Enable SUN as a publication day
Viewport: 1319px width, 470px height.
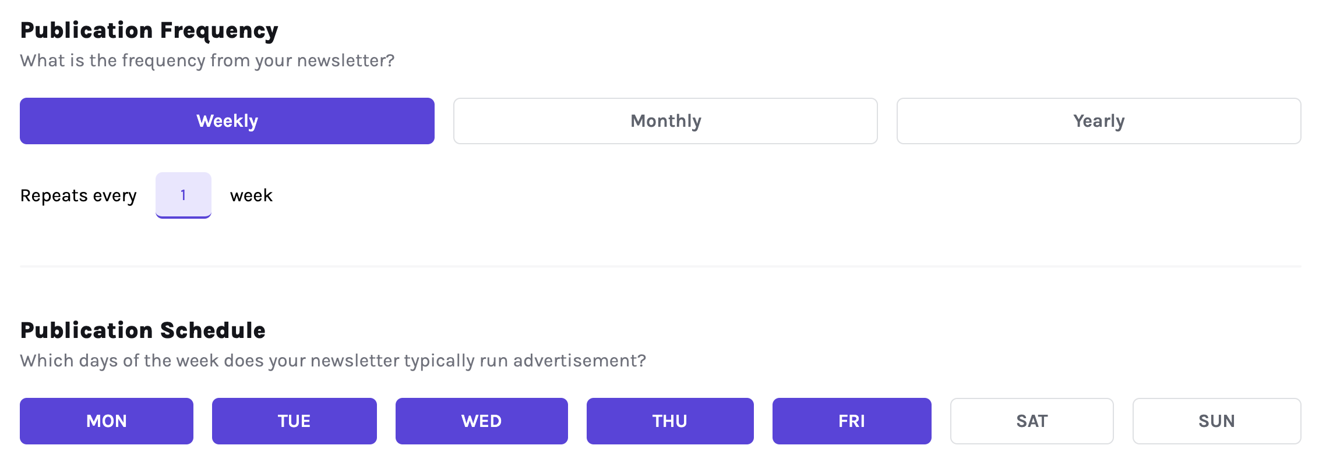1217,421
